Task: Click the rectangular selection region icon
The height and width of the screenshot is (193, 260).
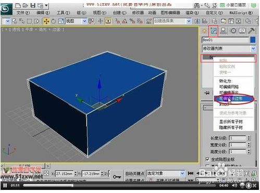Action: pyautogui.click(x=29, y=21)
